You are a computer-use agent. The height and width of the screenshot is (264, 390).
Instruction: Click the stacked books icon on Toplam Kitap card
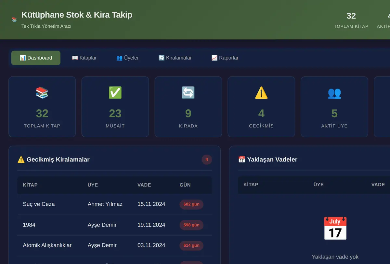[42, 93]
